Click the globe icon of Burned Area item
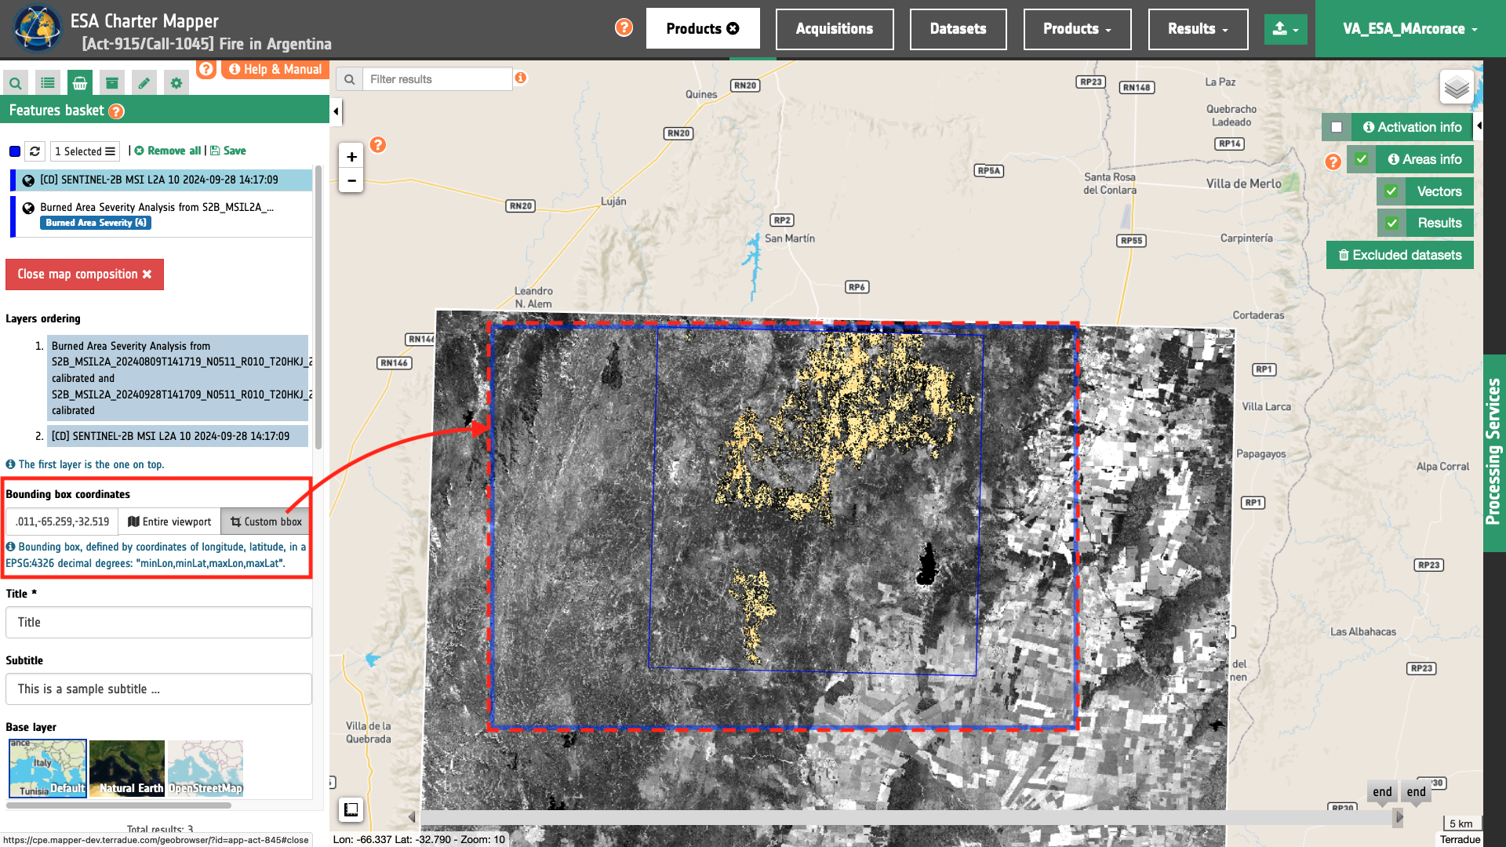Image resolution: width=1506 pixels, height=847 pixels. click(28, 208)
